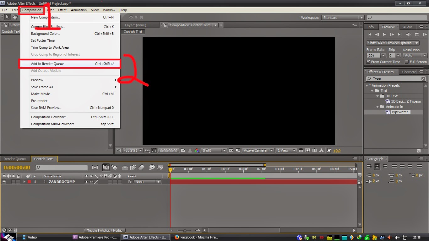This screenshot has width=429, height=241.
Task: Take a snapshot with the camera icon
Action: (183, 151)
